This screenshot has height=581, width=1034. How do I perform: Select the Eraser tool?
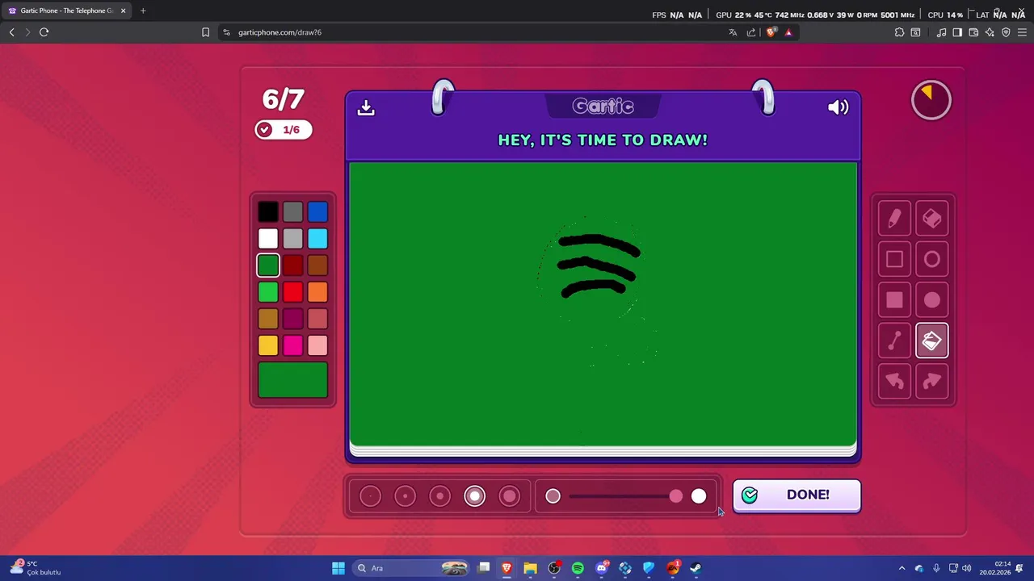(x=931, y=219)
